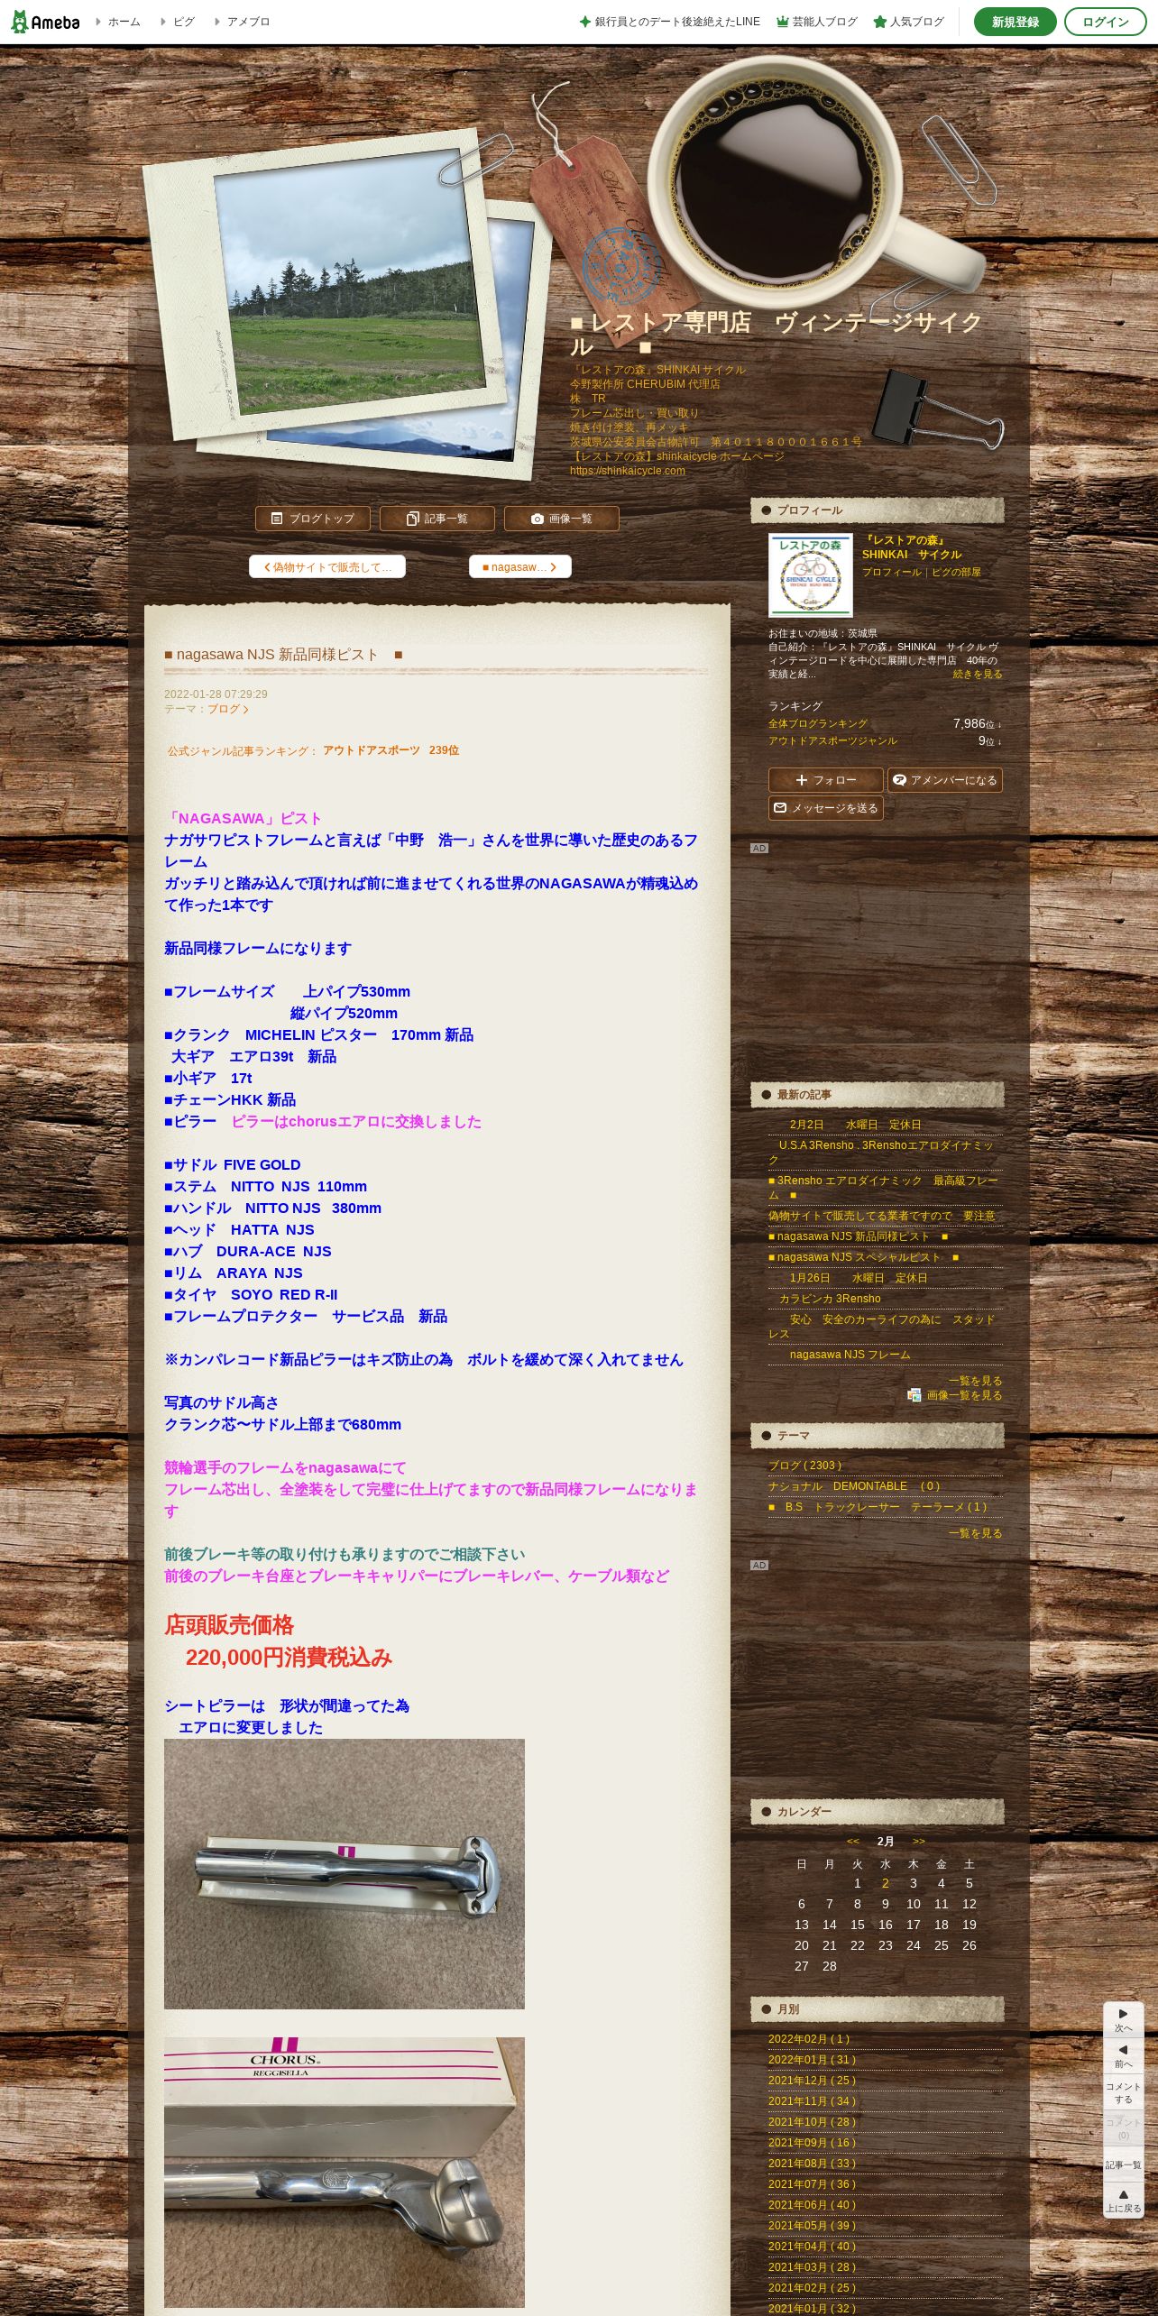The image size is (1158, 2316).
Task: Go to next article ■ nagasaw…
Action: [519, 566]
